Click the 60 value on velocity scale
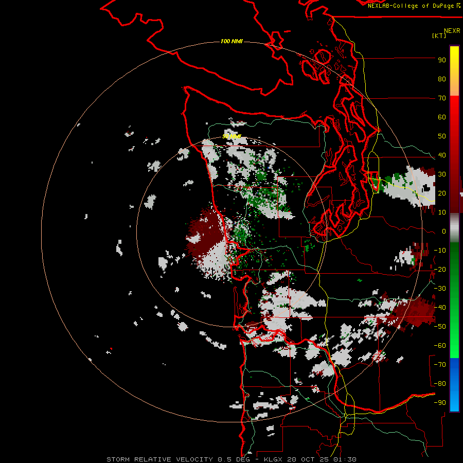Image resolution: width=463 pixels, height=463 pixels. 442,117
